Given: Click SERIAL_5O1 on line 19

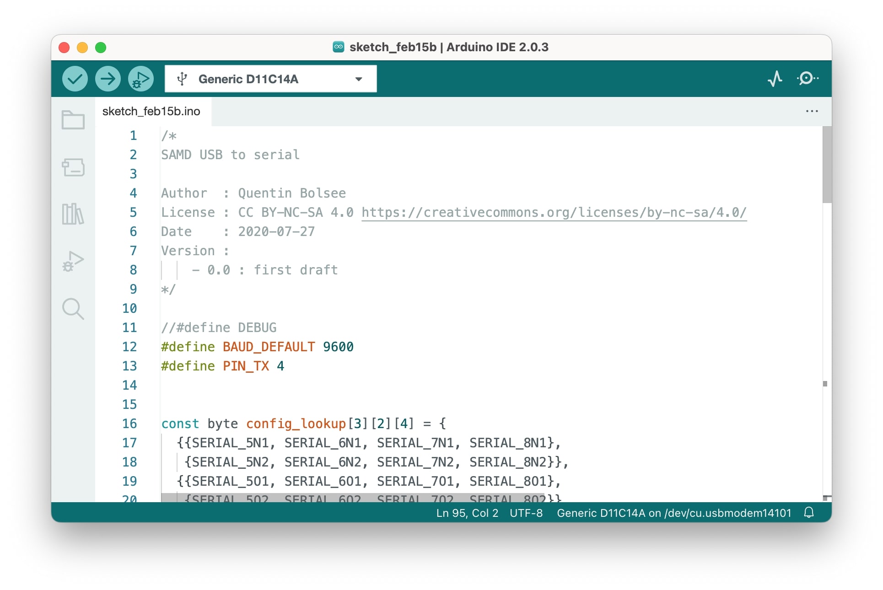Looking at the screenshot, I should click(231, 481).
